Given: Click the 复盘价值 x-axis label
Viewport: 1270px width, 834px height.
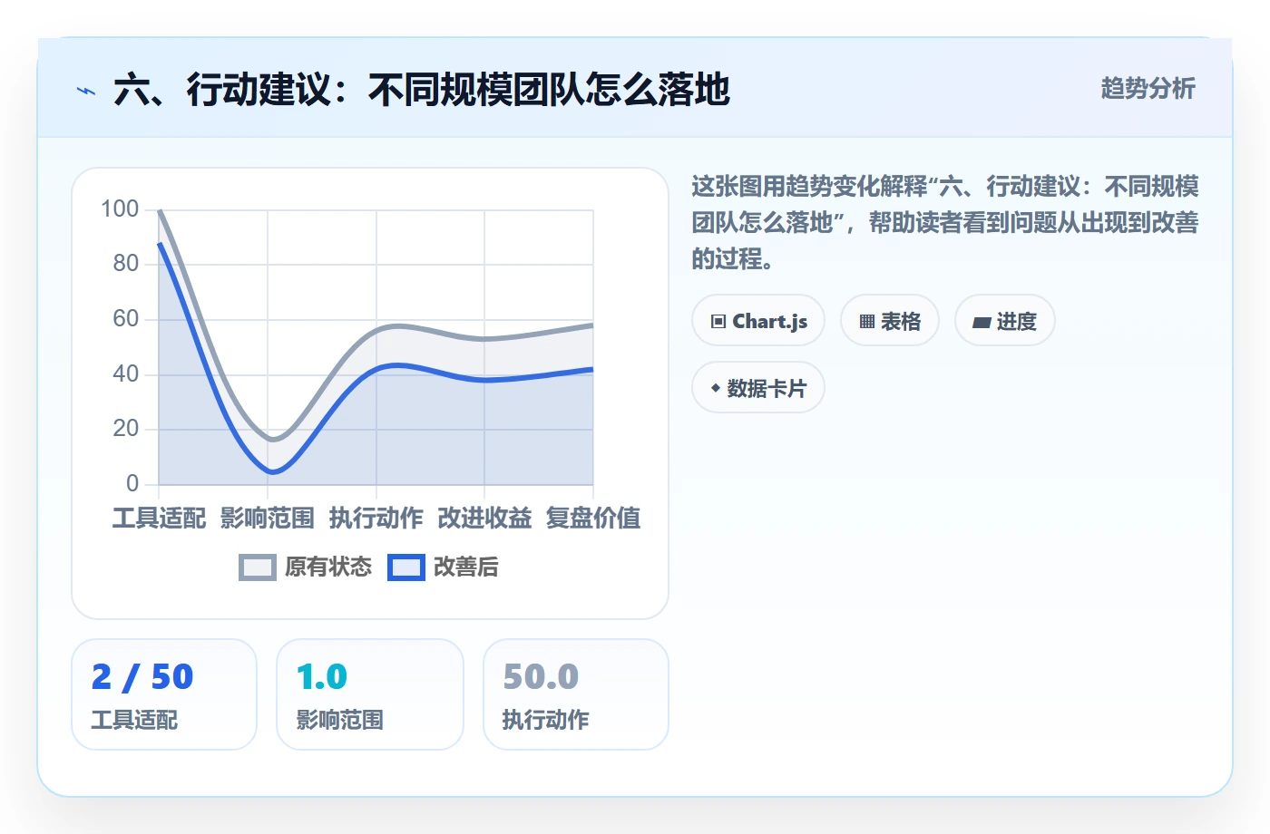Looking at the screenshot, I should point(593,518).
